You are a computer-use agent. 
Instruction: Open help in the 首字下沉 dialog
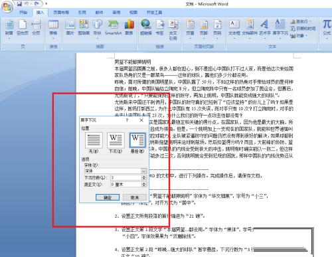click(127, 120)
